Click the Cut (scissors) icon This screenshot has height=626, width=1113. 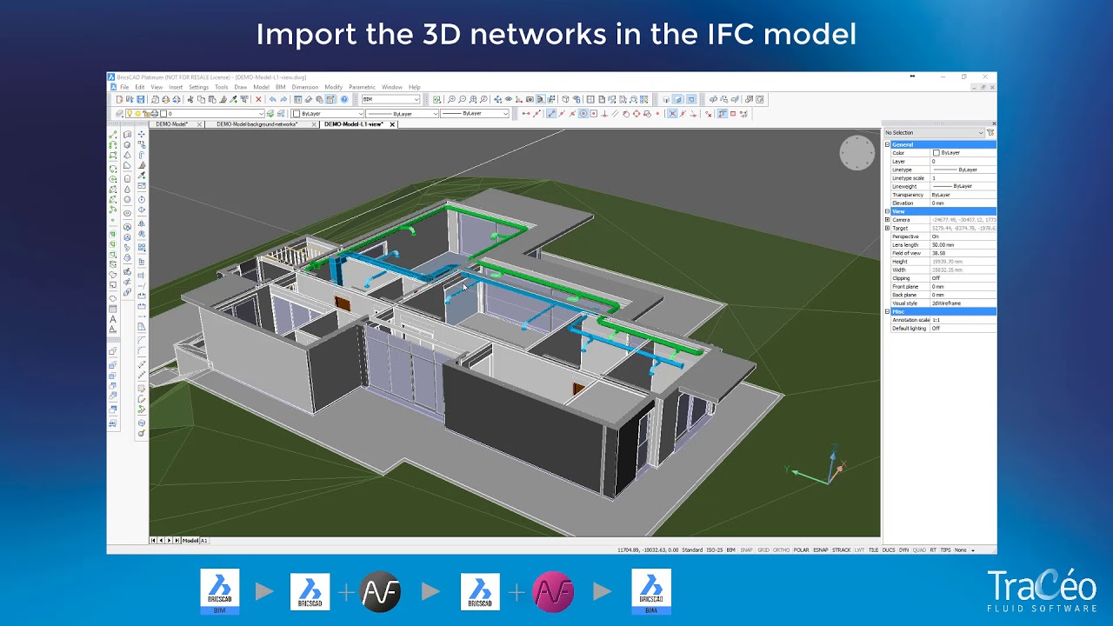click(x=190, y=99)
